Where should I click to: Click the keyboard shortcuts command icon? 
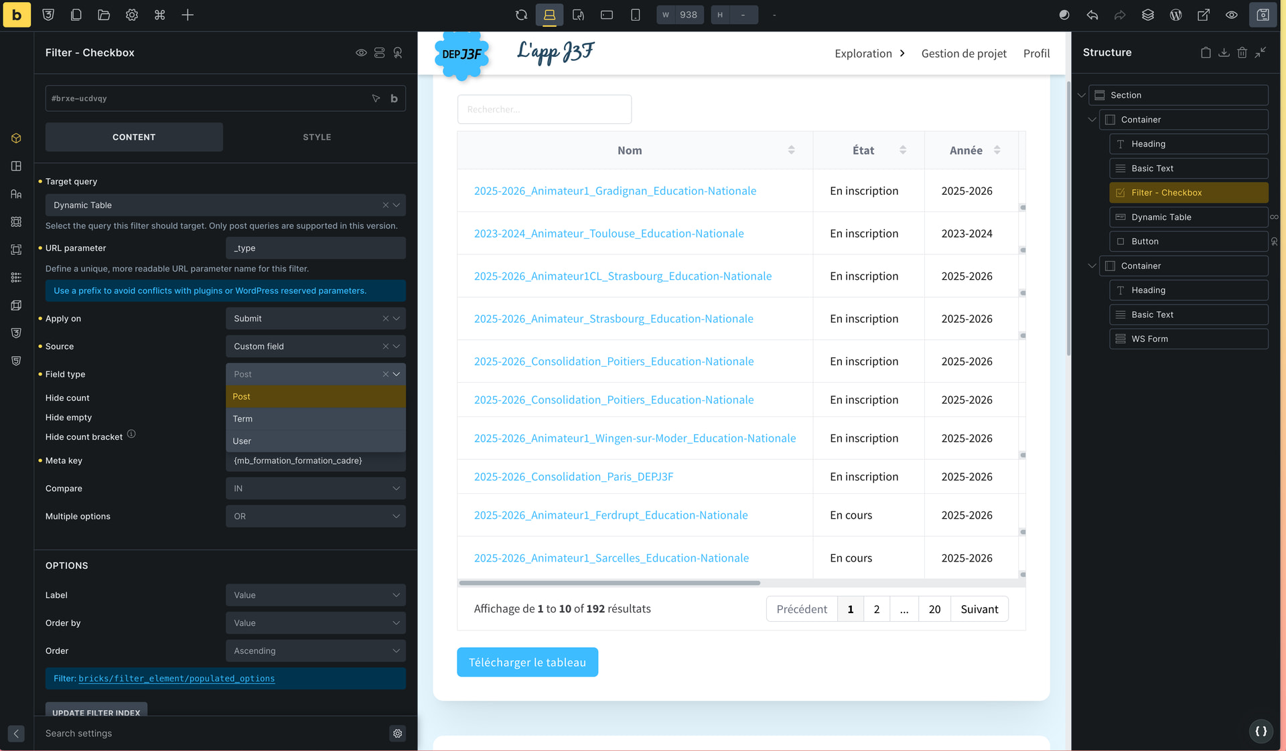tap(159, 15)
